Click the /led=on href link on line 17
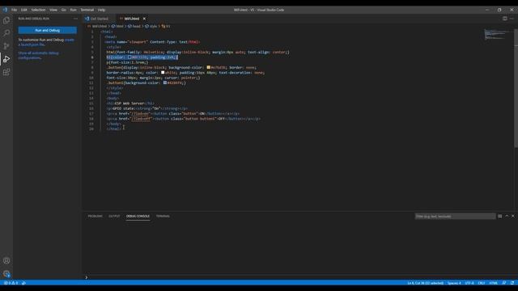518x291 pixels. coord(141,113)
